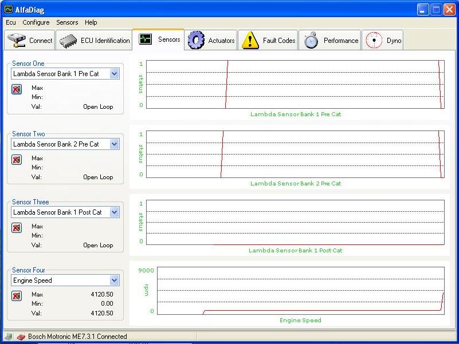
Task: Open the Sensors menu in menu bar
Action: pos(67,22)
